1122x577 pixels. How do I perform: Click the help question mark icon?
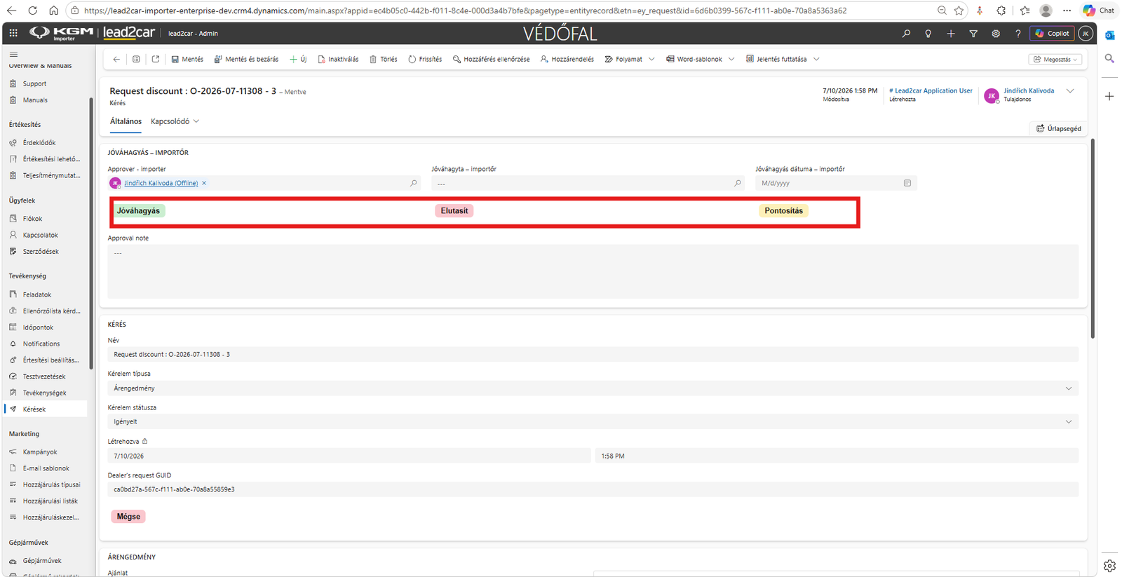coord(1018,34)
